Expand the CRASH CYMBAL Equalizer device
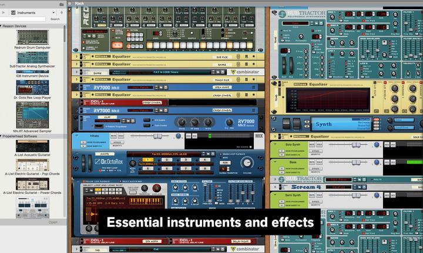The image size is (423, 253). click(76, 95)
